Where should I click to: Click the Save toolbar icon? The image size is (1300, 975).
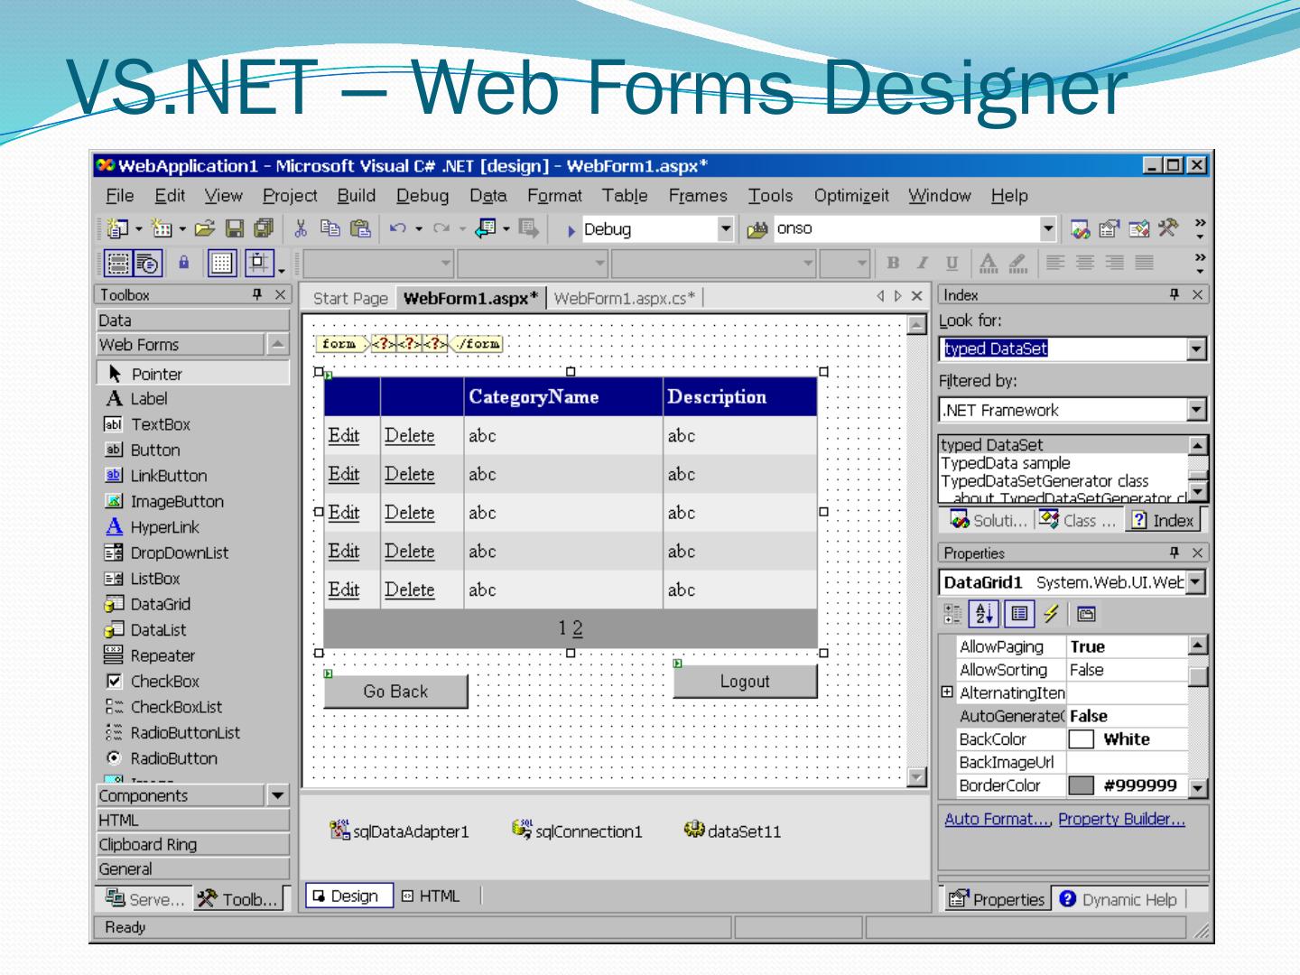[234, 229]
